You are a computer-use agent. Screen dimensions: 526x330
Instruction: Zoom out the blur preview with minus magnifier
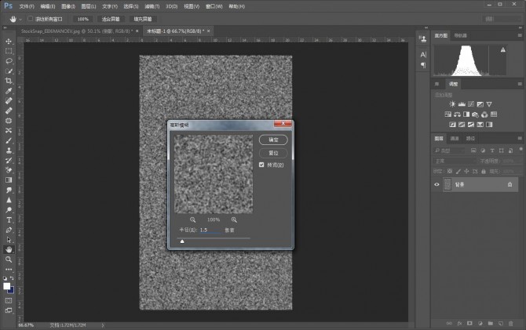click(193, 220)
